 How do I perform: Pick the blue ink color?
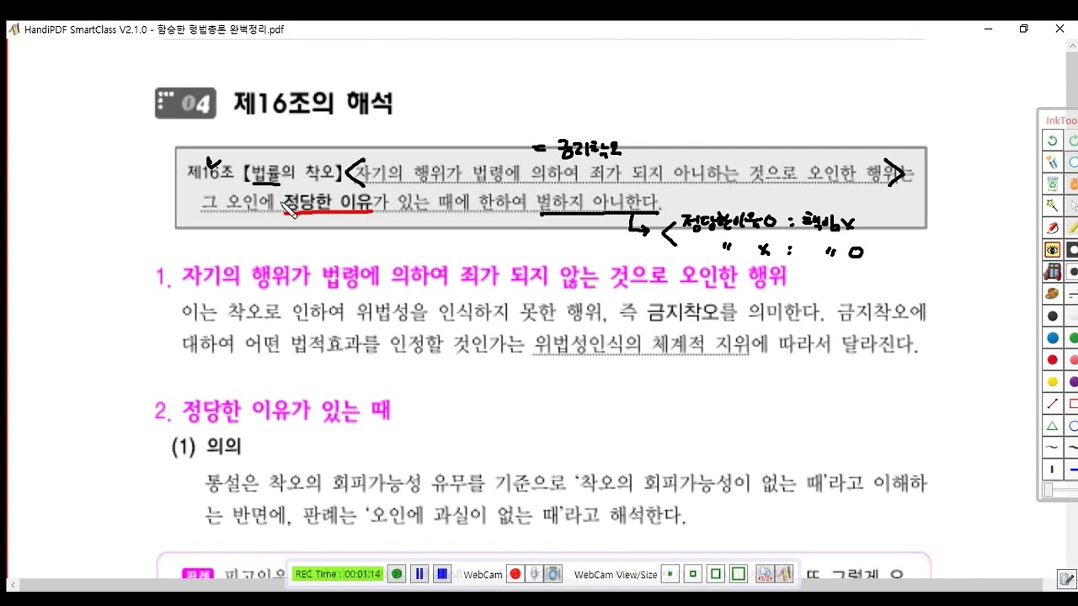(1052, 338)
